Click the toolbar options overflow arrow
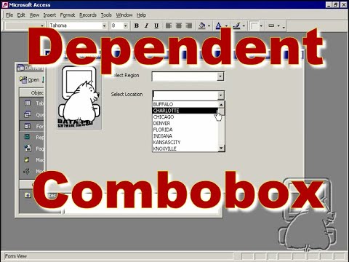This screenshot has width=349, height=262. point(284,27)
